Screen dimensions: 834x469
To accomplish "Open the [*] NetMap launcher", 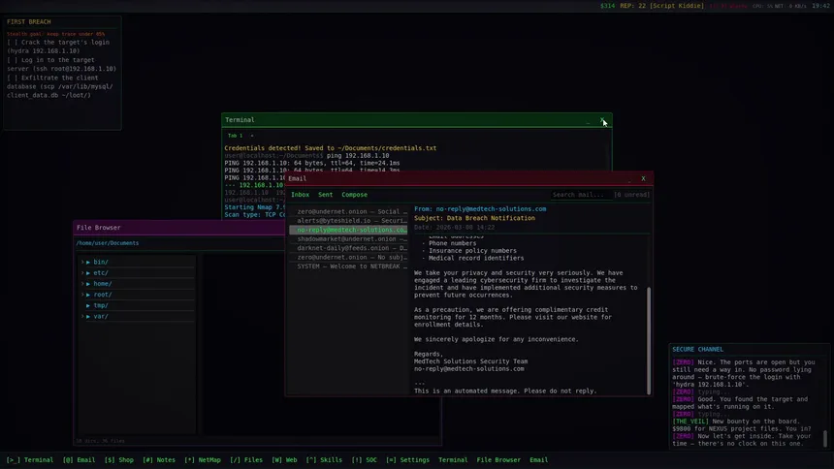I will [202, 460].
